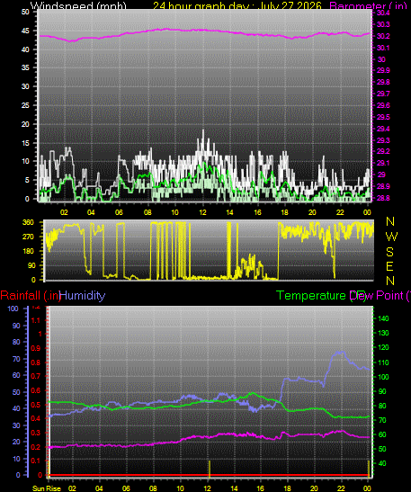
Task: Click the "Sun Rise" label below the bottom chart
Action: click(x=47, y=488)
